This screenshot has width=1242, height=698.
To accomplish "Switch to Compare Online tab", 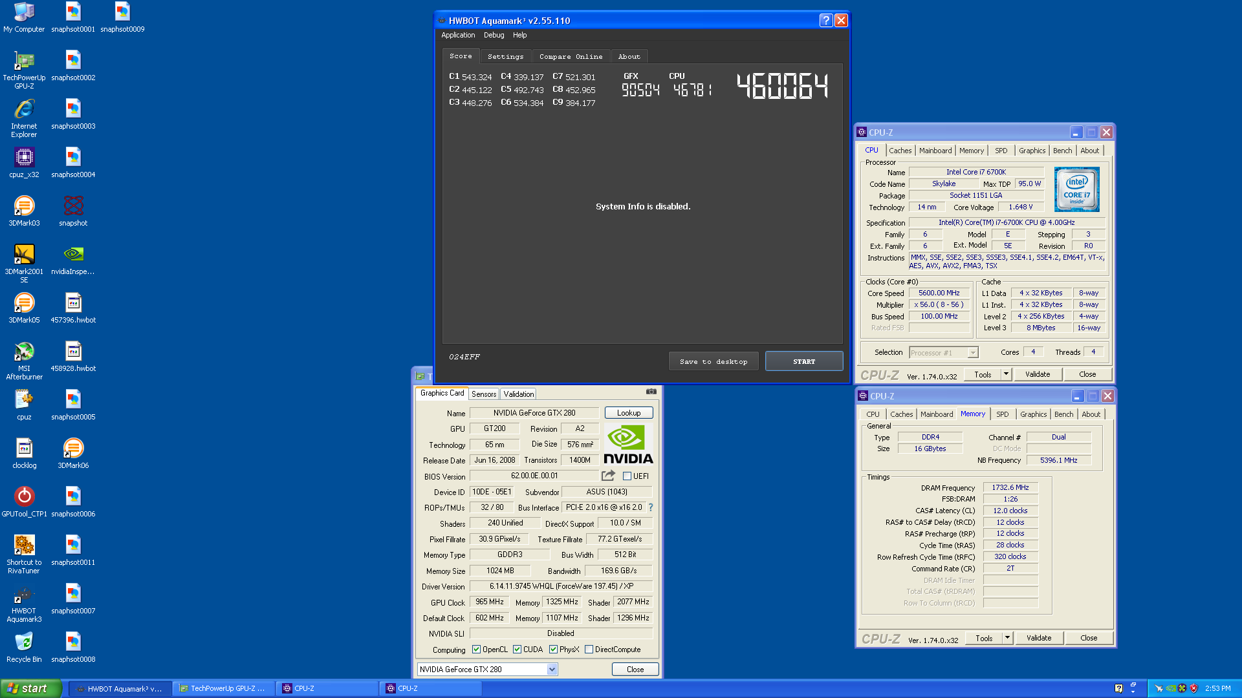I will coord(571,57).
